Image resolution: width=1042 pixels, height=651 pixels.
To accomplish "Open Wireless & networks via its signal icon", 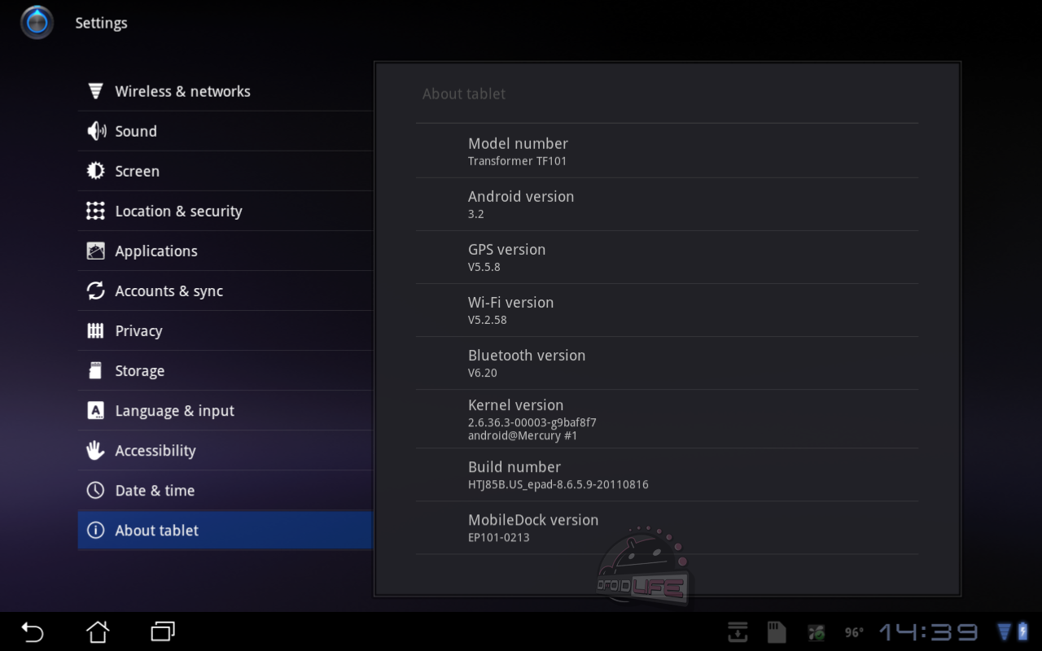I will [95, 91].
